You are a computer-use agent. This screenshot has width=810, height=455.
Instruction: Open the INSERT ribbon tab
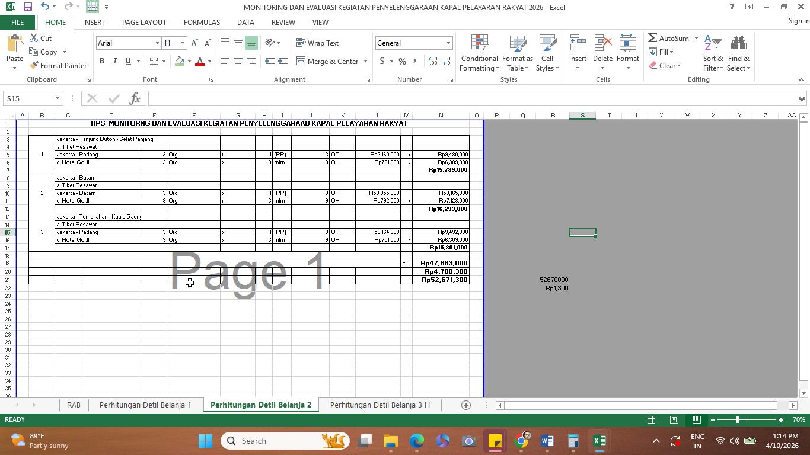pyautogui.click(x=94, y=22)
